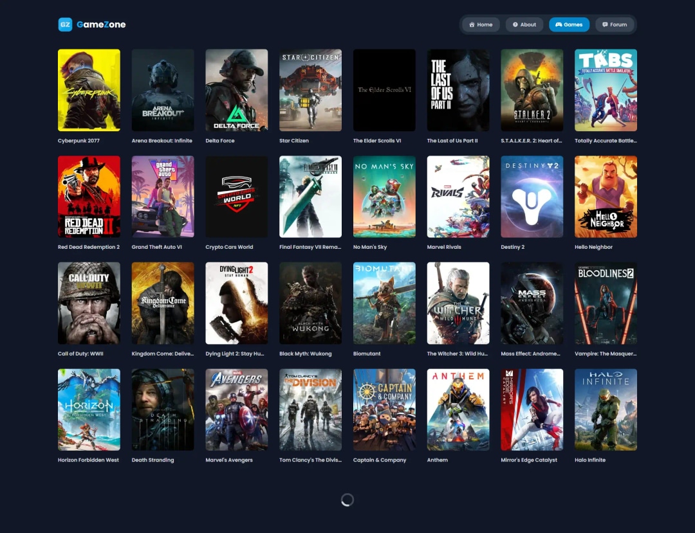695x533 pixels.
Task: Click the "Anthem" title text
Action: pyautogui.click(x=438, y=460)
